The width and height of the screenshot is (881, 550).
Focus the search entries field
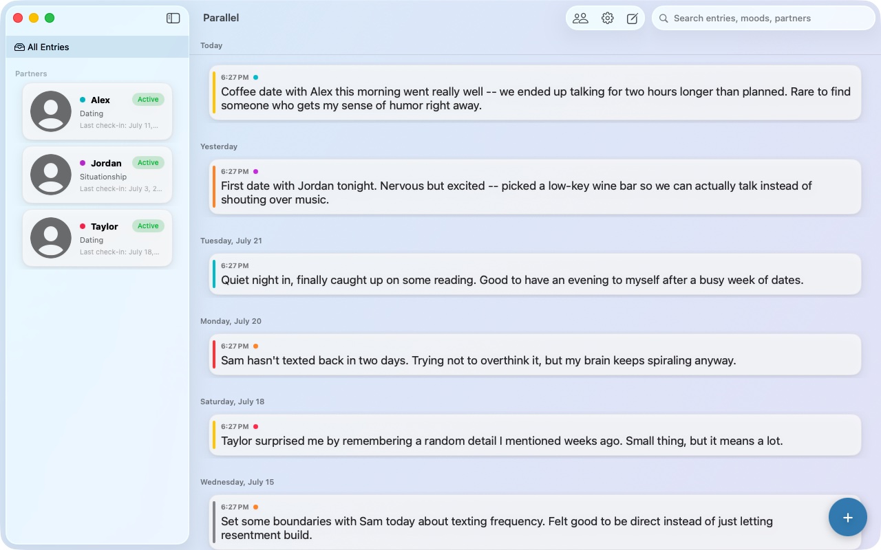point(763,19)
